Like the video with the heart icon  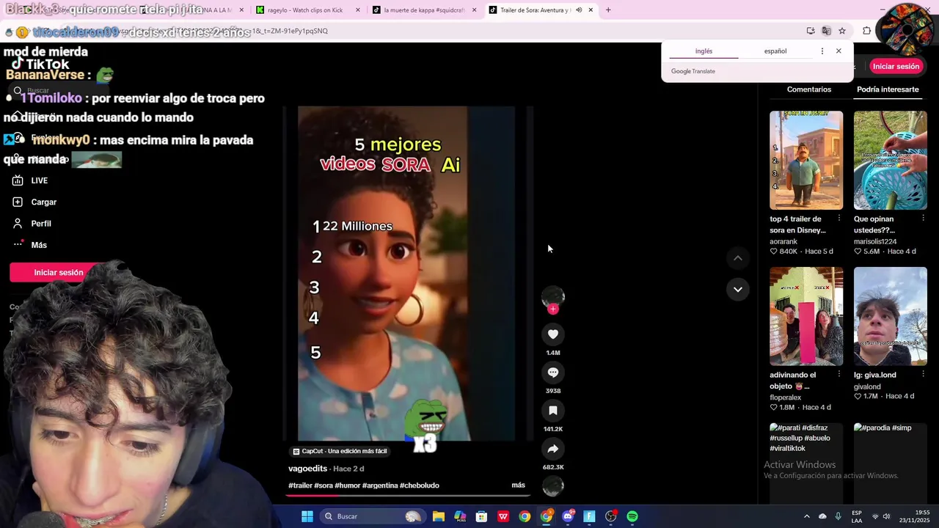tap(553, 334)
